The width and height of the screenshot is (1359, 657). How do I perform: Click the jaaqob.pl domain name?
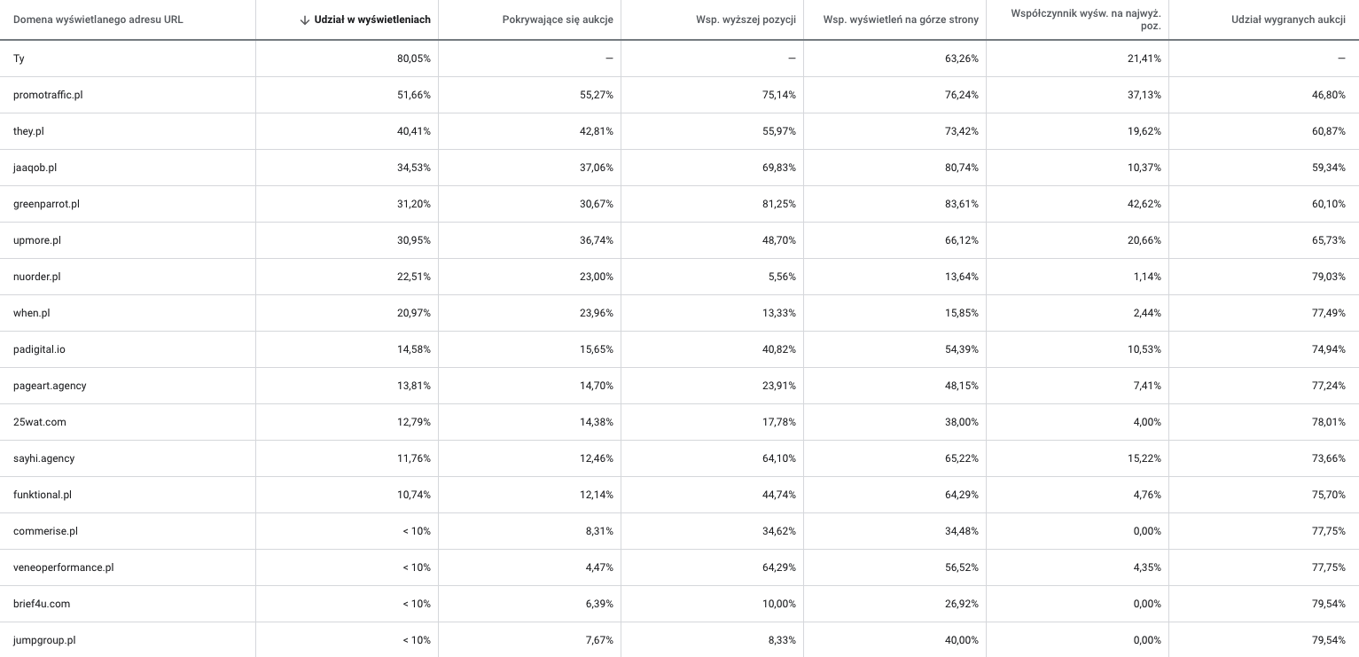coord(35,168)
